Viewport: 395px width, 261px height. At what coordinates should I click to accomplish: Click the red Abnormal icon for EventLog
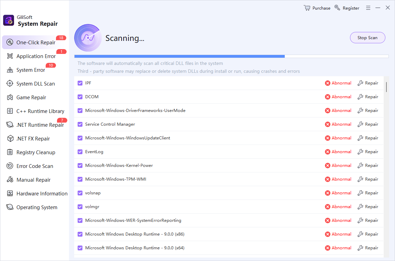327,152
